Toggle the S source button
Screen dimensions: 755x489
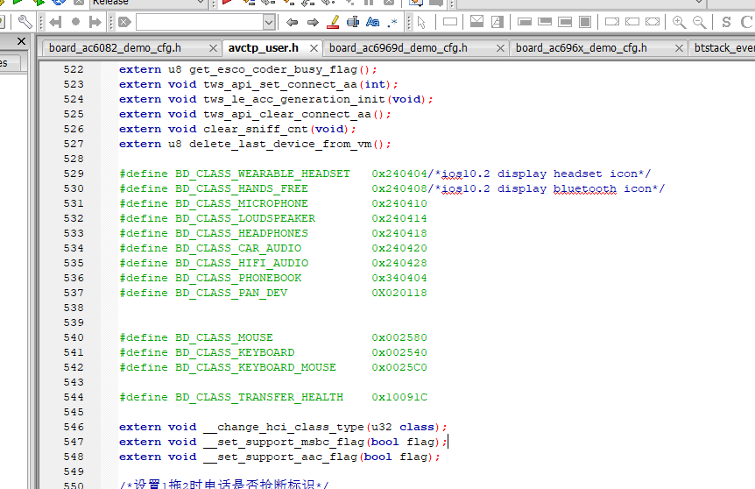pyautogui.click(x=727, y=22)
